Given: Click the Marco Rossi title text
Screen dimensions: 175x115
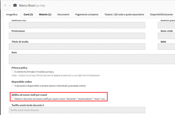Looking at the screenshot, I should click(27, 6).
